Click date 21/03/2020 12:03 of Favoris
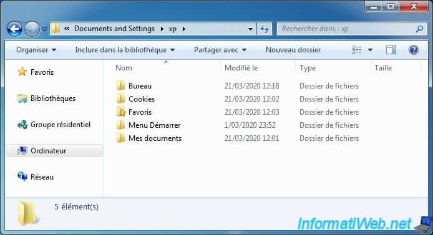The width and height of the screenshot is (433, 235). 251,112
